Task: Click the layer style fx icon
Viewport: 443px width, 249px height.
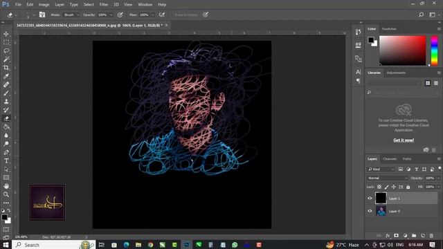Action: (x=388, y=236)
